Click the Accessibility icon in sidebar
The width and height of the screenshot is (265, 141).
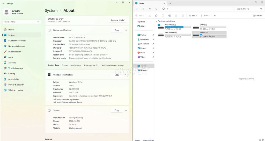(x=5, y=79)
